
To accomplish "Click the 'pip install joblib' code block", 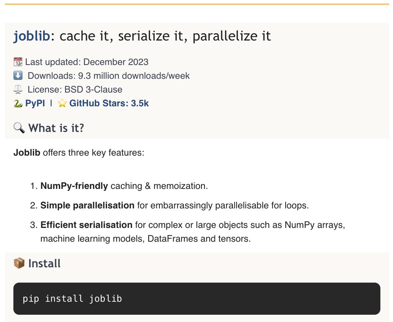I will [x=197, y=299].
